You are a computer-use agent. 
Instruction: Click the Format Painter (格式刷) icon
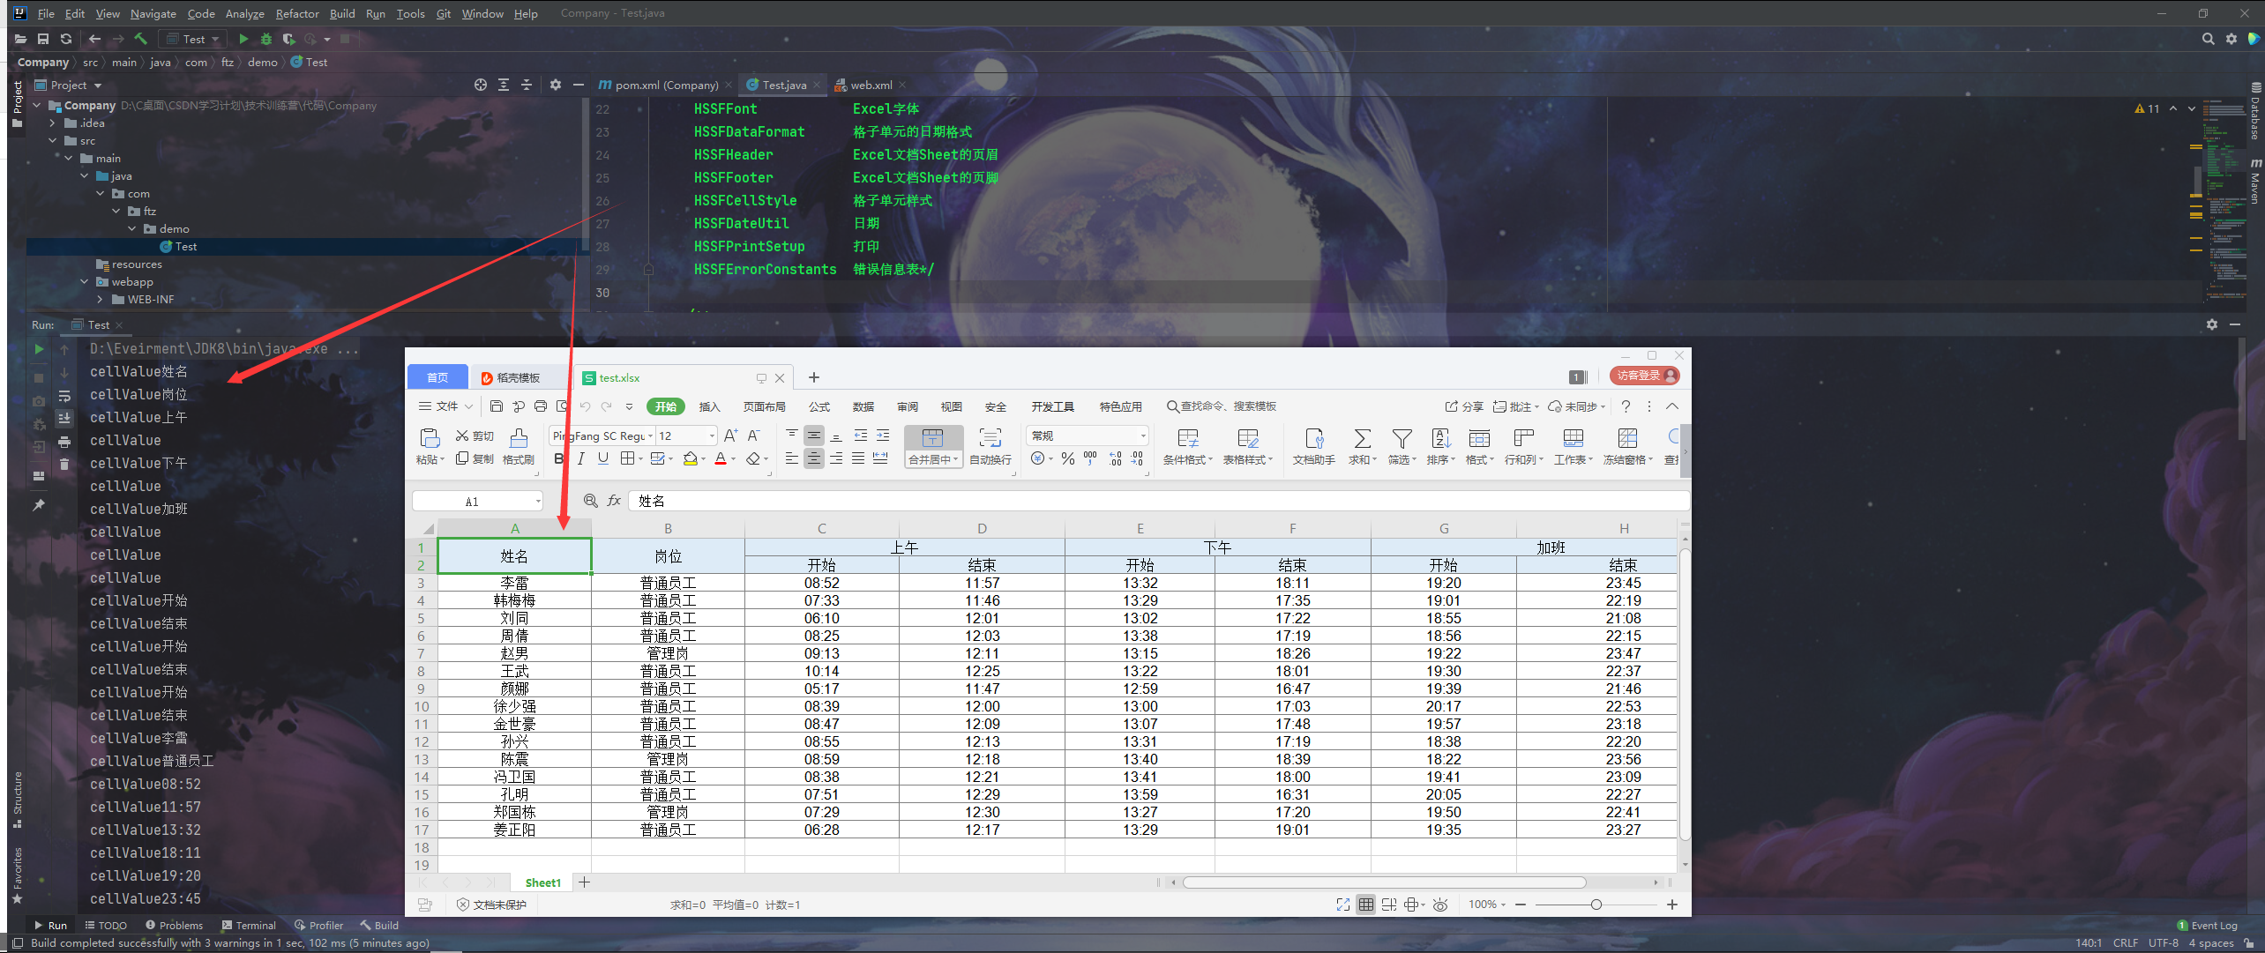pyautogui.click(x=520, y=447)
